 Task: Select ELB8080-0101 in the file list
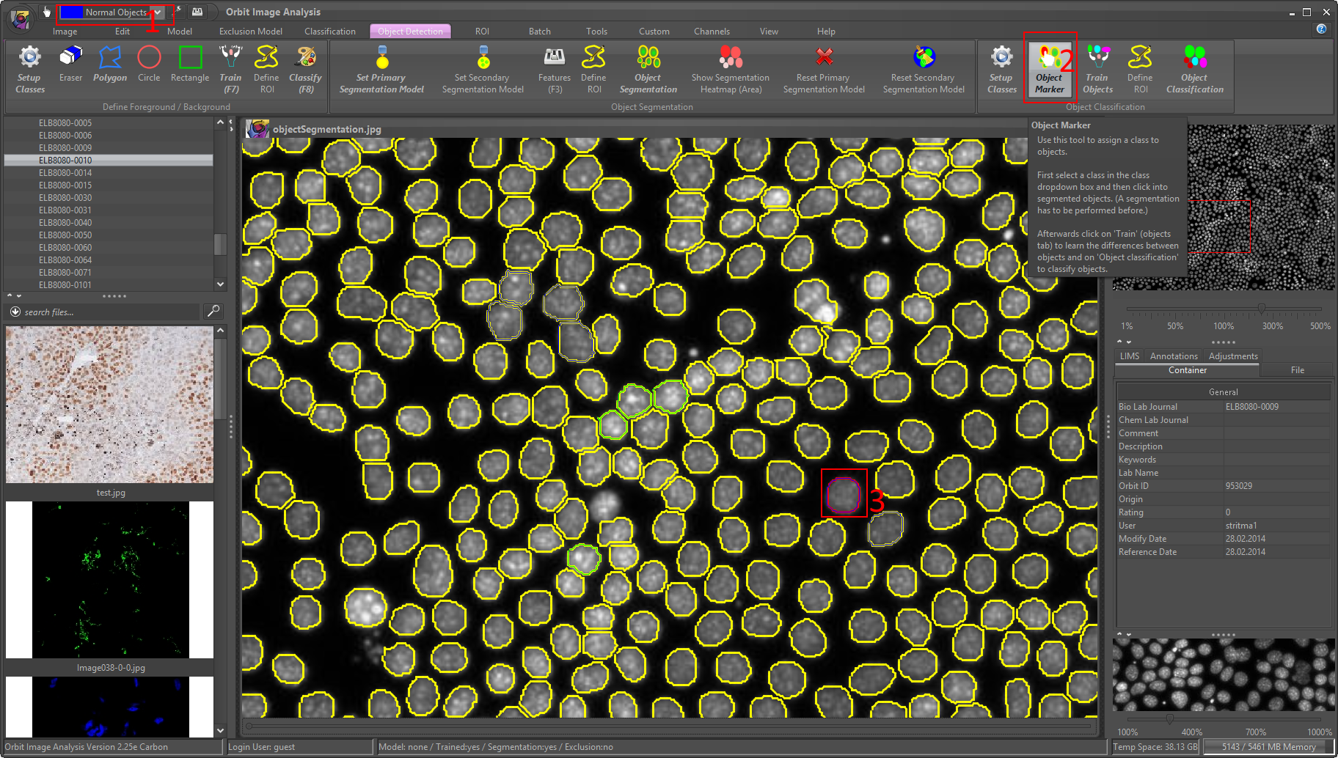tap(109, 284)
